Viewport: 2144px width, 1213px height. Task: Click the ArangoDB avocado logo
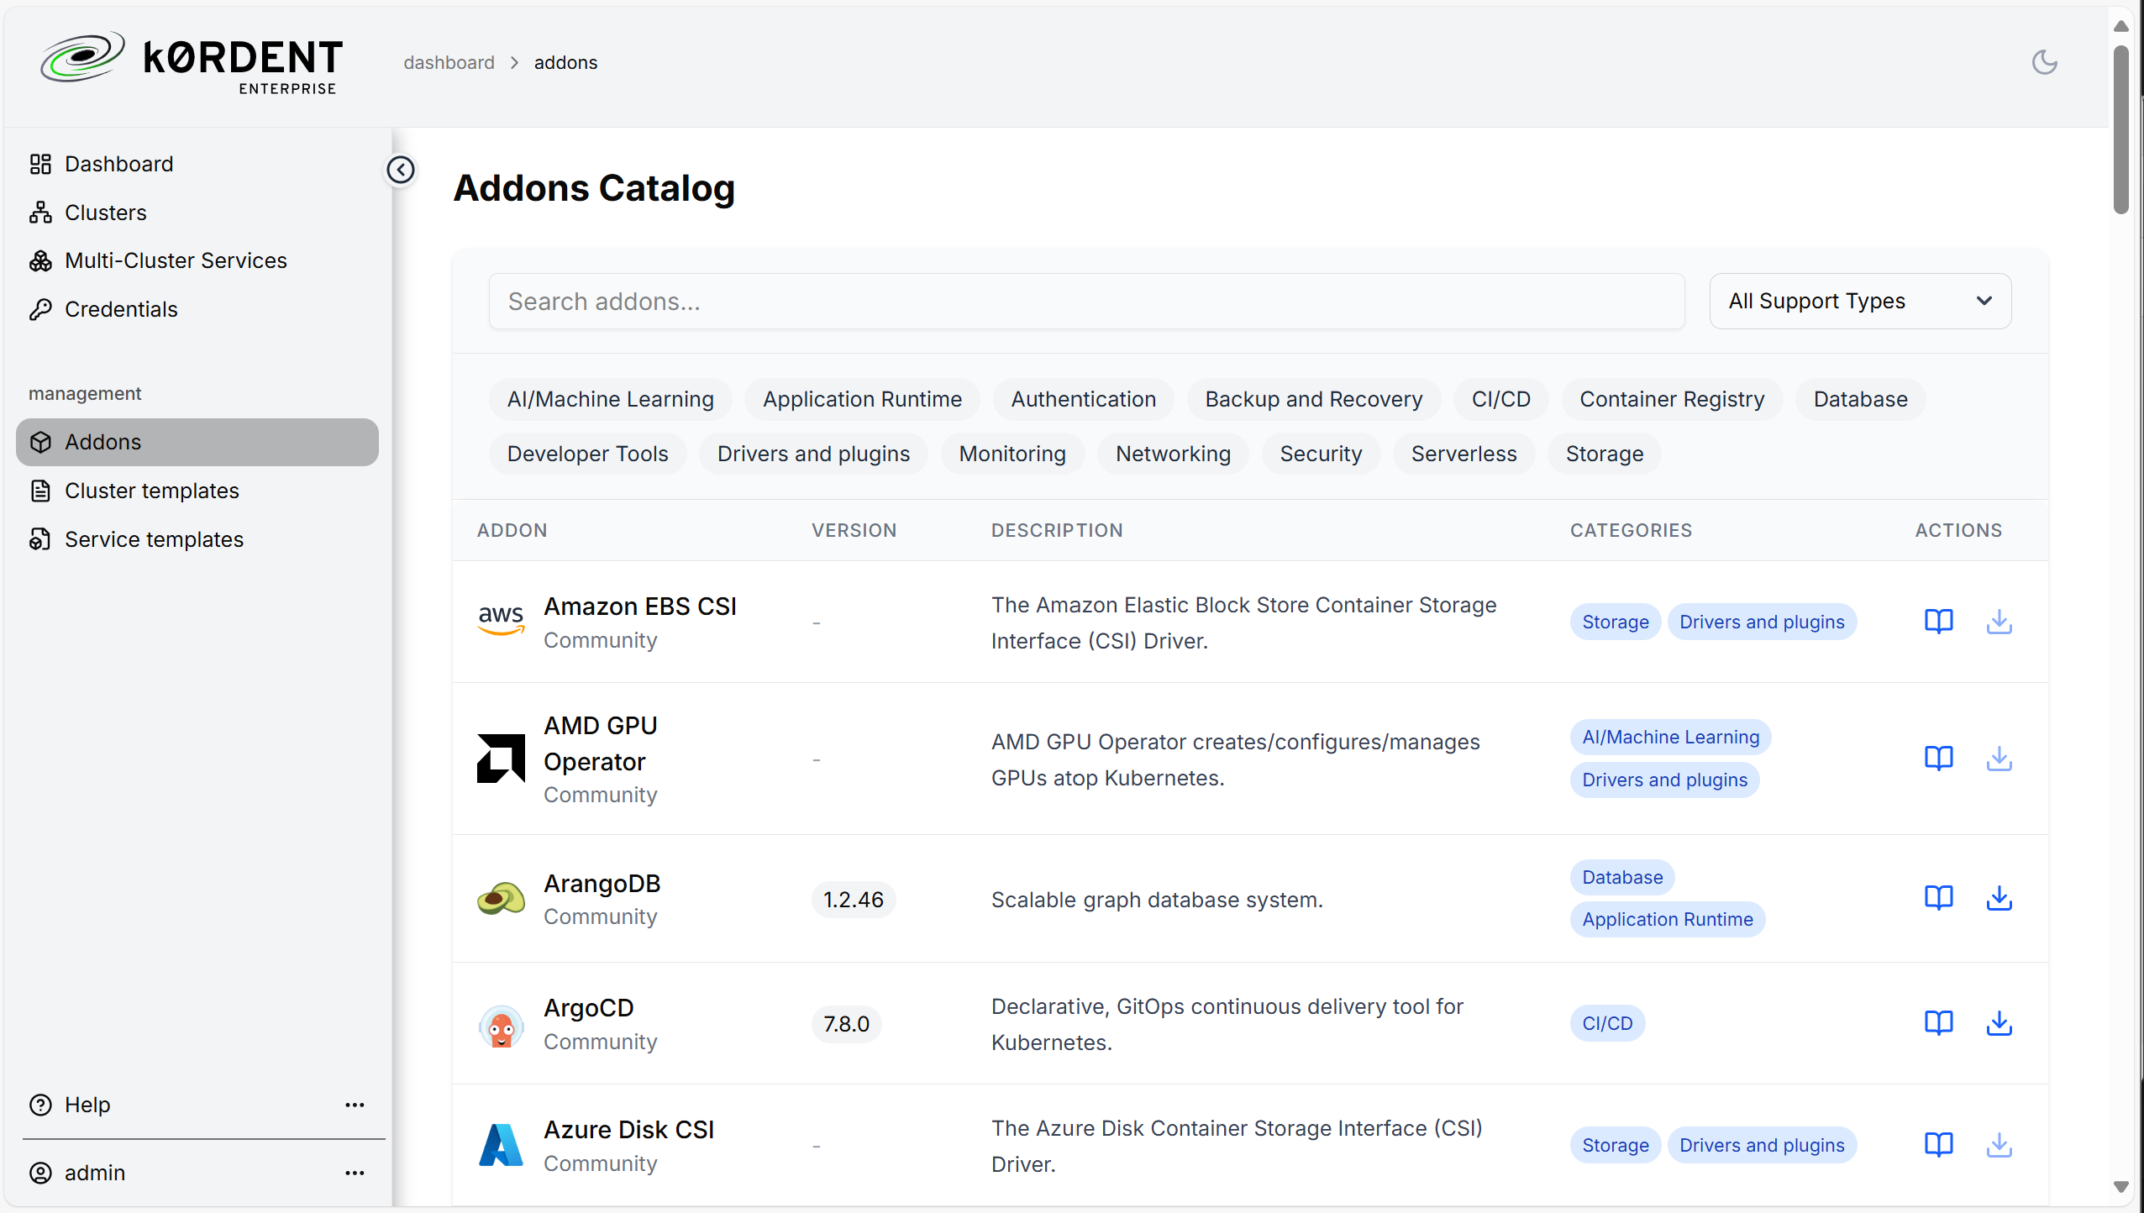coord(501,899)
